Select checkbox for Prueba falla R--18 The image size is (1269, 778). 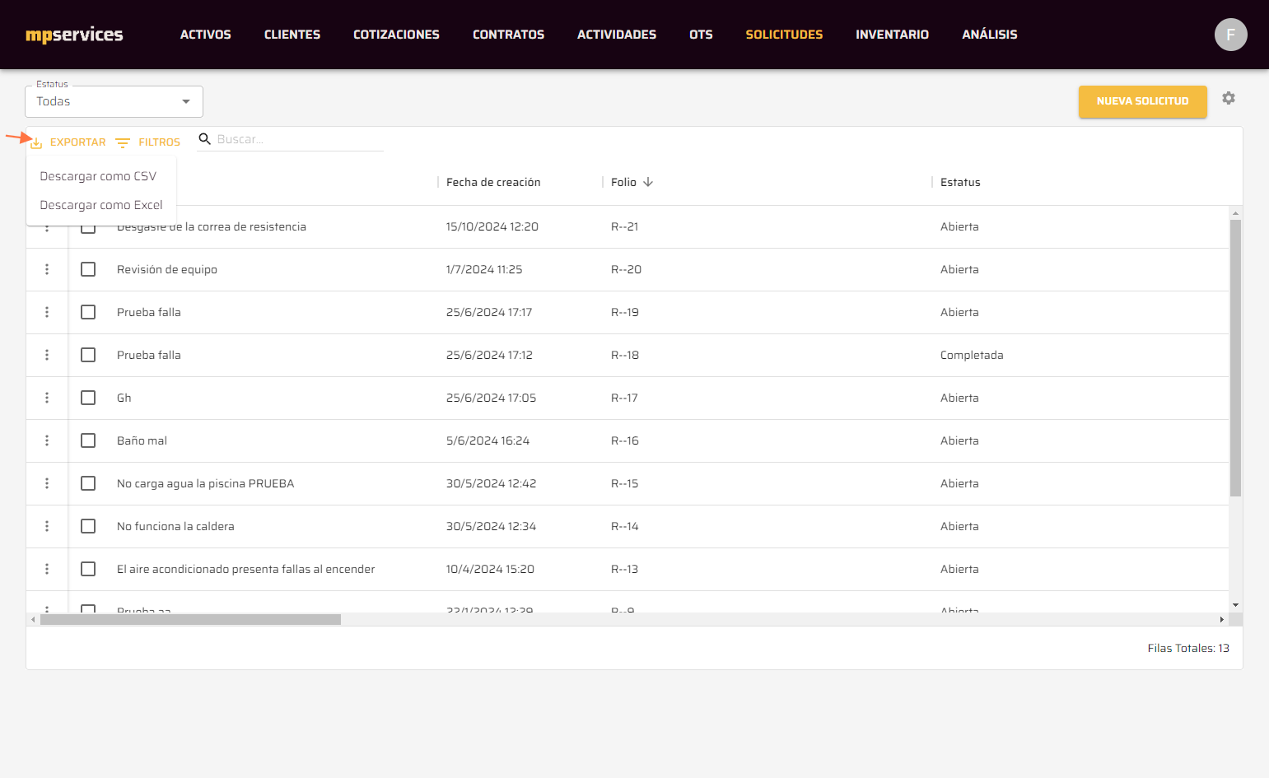(x=88, y=355)
